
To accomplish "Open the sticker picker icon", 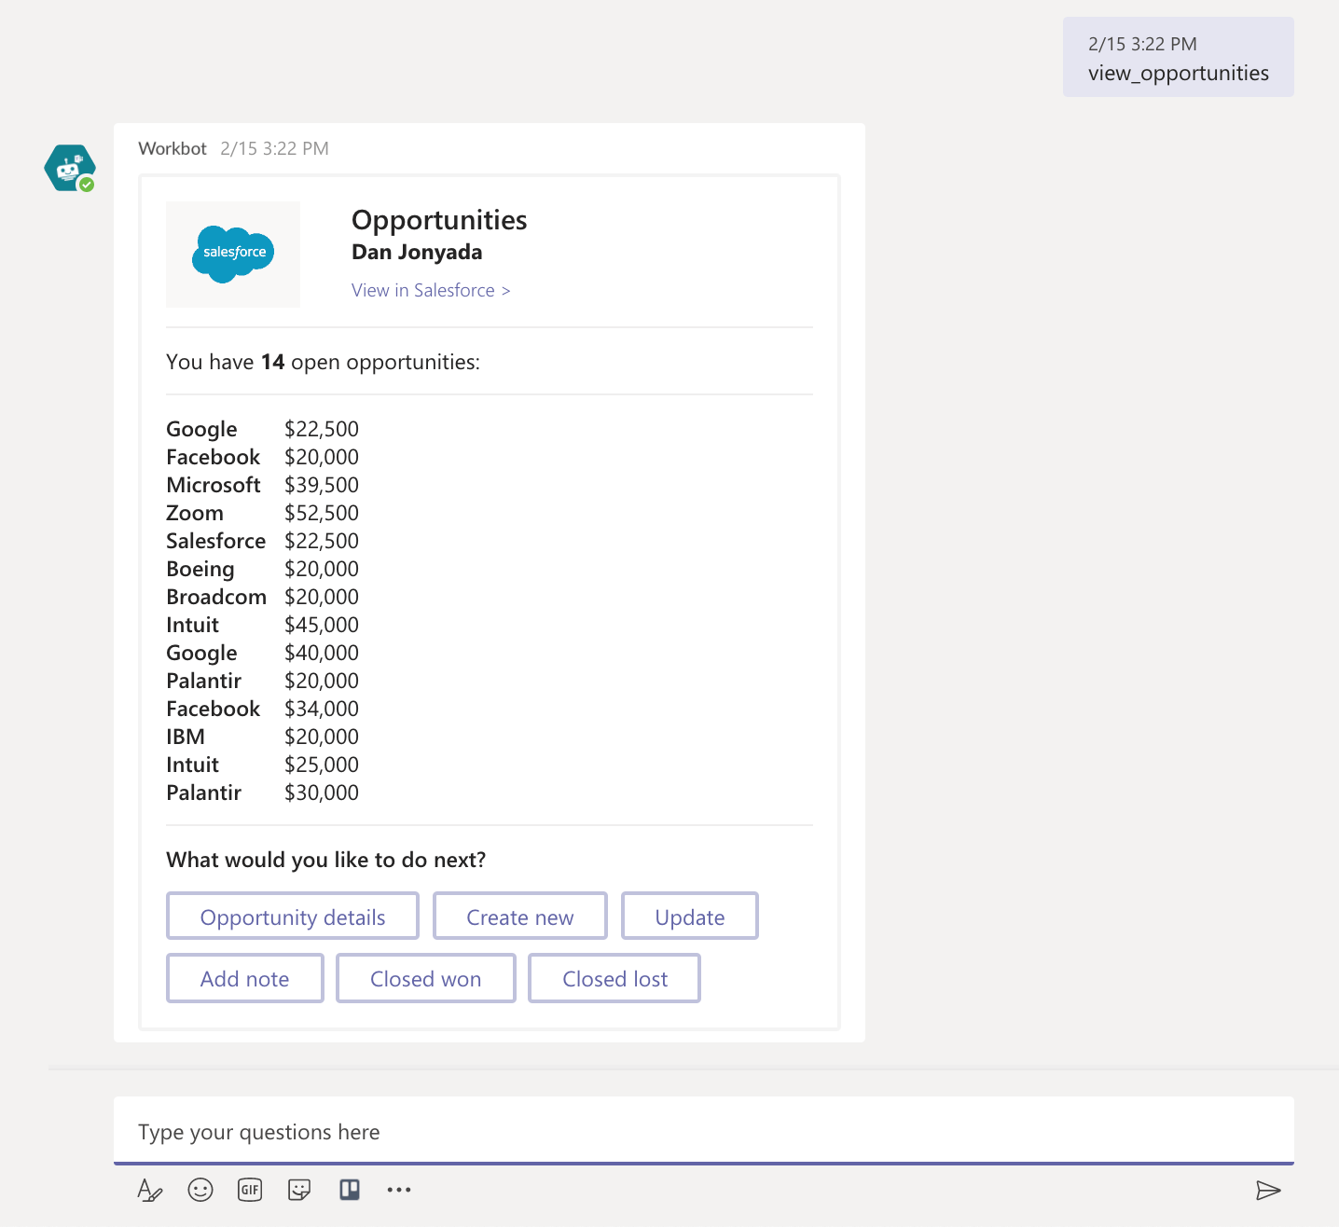I will pos(299,1190).
